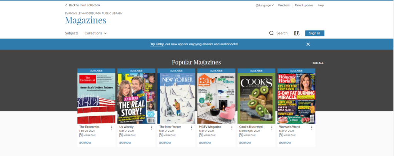Open more options for The Economist

click(x=112, y=128)
